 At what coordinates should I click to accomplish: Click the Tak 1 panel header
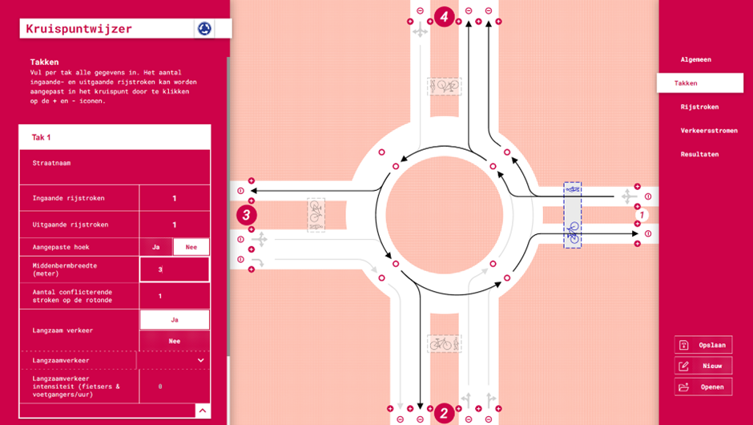pos(115,137)
